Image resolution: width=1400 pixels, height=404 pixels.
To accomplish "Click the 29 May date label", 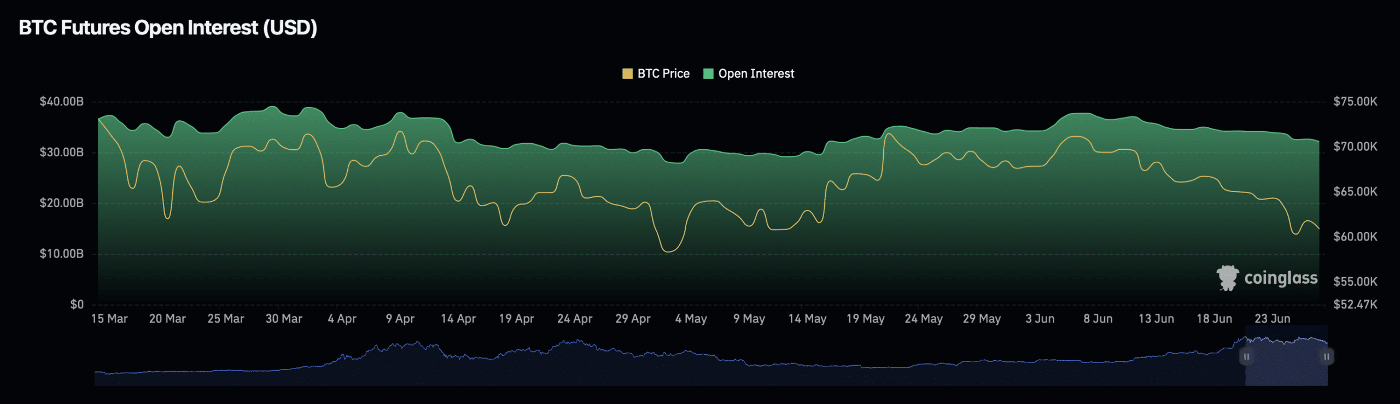I will [x=982, y=319].
